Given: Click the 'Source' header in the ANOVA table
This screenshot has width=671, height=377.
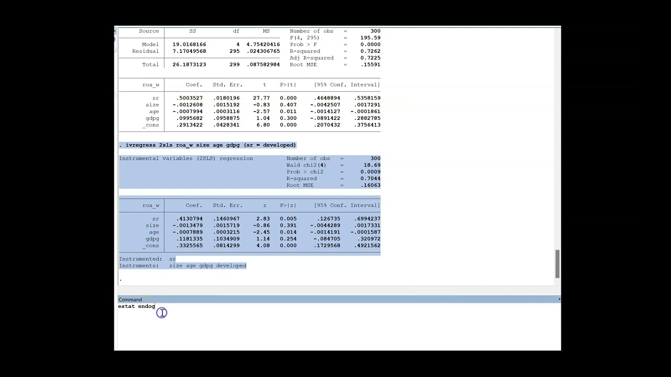Looking at the screenshot, I should click(149, 31).
